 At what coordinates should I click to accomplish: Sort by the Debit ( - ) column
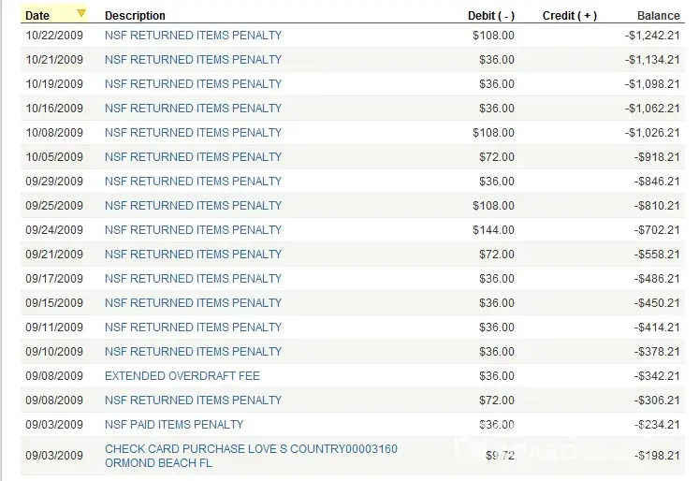[x=490, y=16]
